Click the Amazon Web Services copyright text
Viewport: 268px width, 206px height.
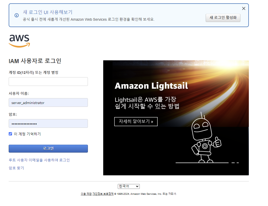[x=145, y=194]
